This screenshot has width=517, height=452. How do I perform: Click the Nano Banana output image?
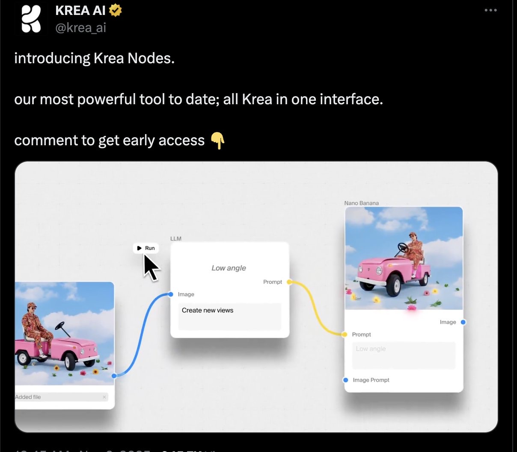[x=404, y=258]
